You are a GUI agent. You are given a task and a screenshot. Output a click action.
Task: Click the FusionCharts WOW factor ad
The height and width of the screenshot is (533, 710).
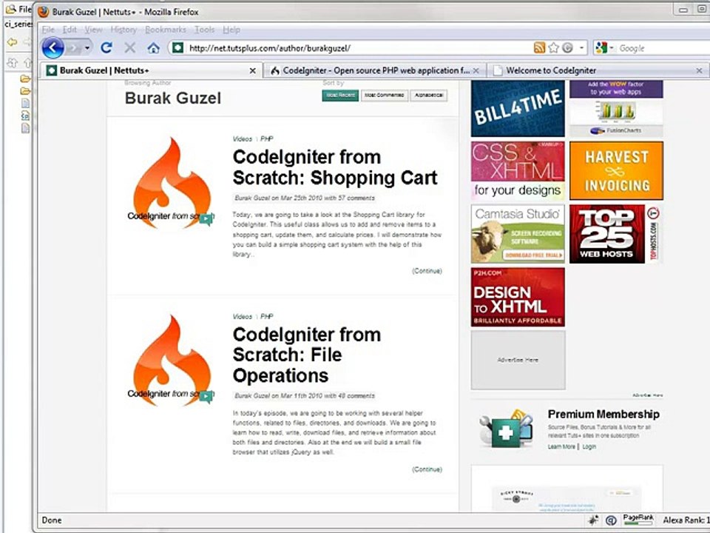[616, 109]
